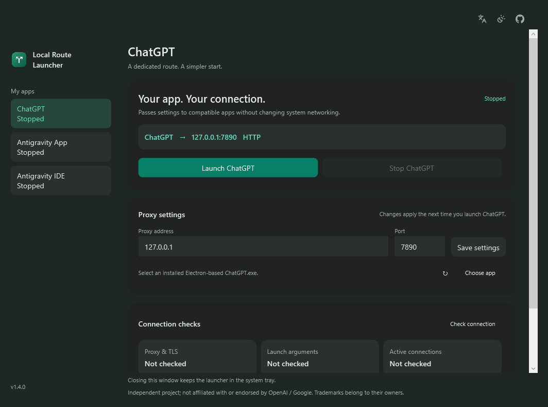
Task: Click the scrollbar down arrow
Action: [x=533, y=368]
